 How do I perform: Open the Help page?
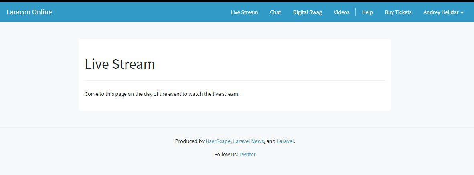367,12
